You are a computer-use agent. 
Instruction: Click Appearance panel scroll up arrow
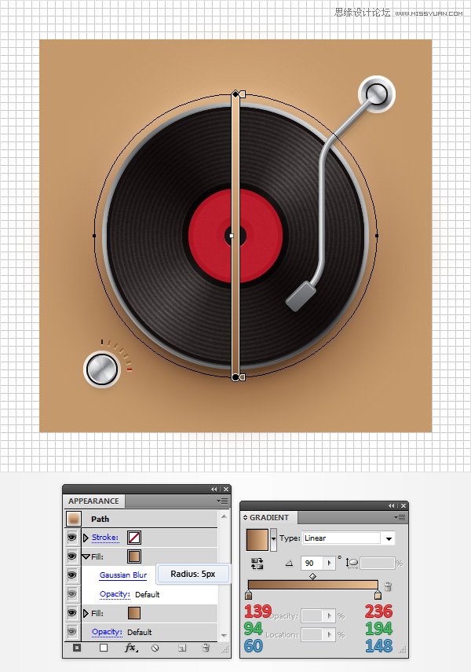coord(224,517)
